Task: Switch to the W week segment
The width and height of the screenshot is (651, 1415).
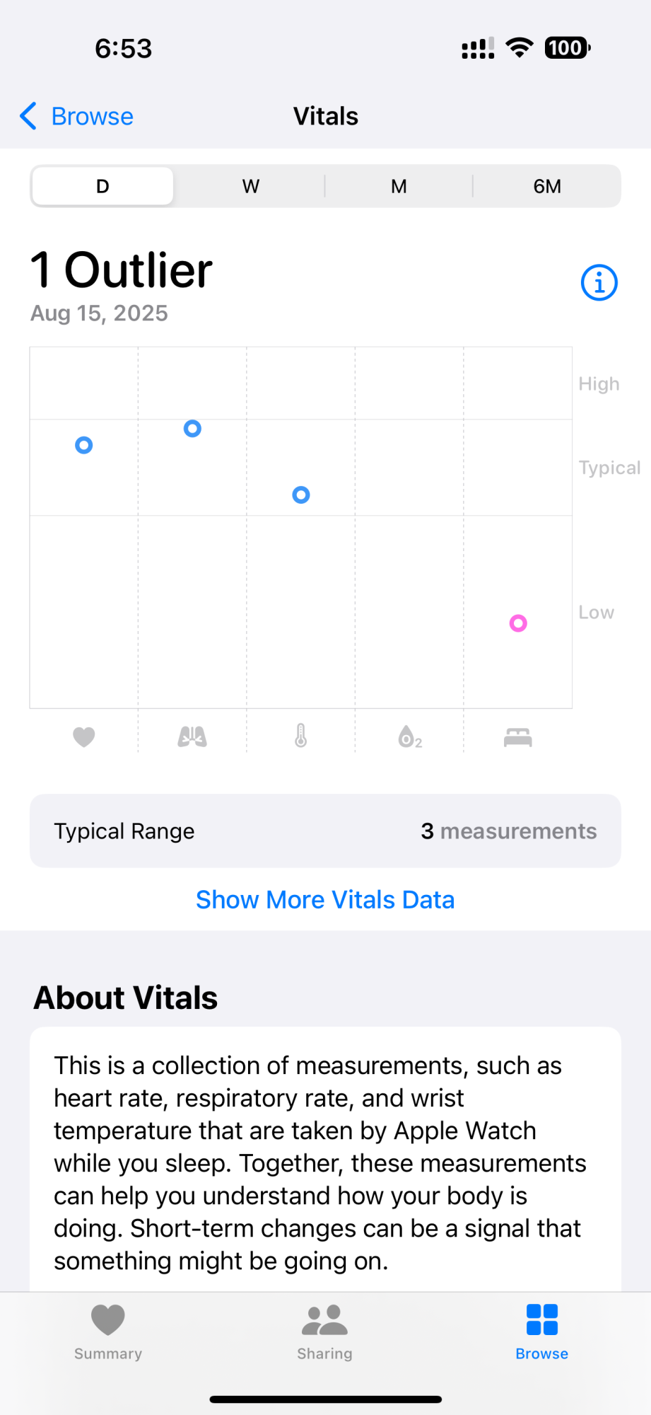Action: [251, 186]
